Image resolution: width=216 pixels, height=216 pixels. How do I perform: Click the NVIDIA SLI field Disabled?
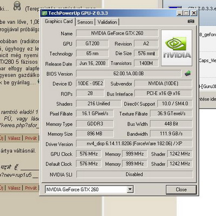[134, 174]
